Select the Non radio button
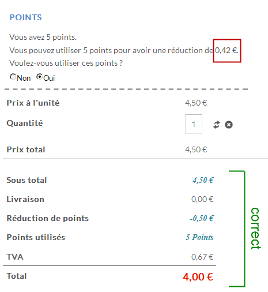Viewport: 268px width, 292px height. click(13, 77)
